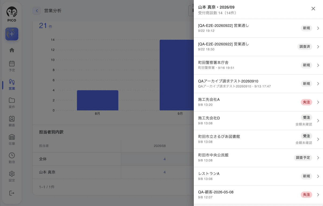Click 金額未確認 under 町田市立さるびあ図書館
Image resolution: width=323 pixels, height=206 pixels.
pyautogui.click(x=304, y=143)
